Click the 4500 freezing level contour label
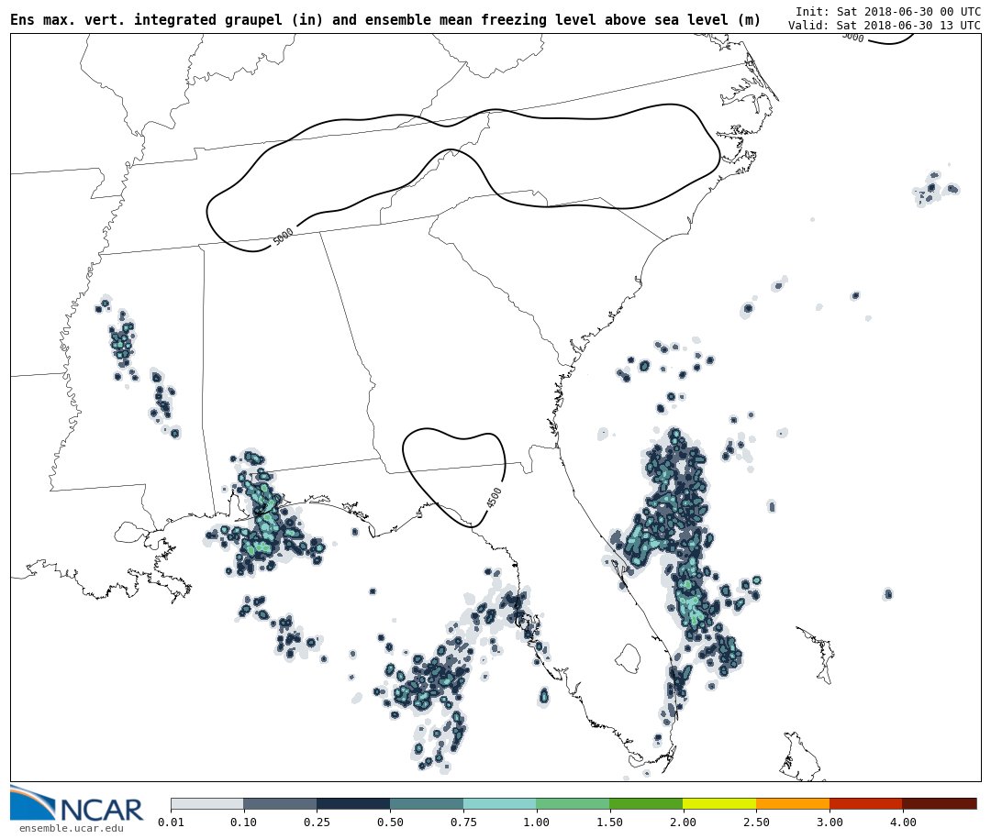991x839 pixels. 494,497
